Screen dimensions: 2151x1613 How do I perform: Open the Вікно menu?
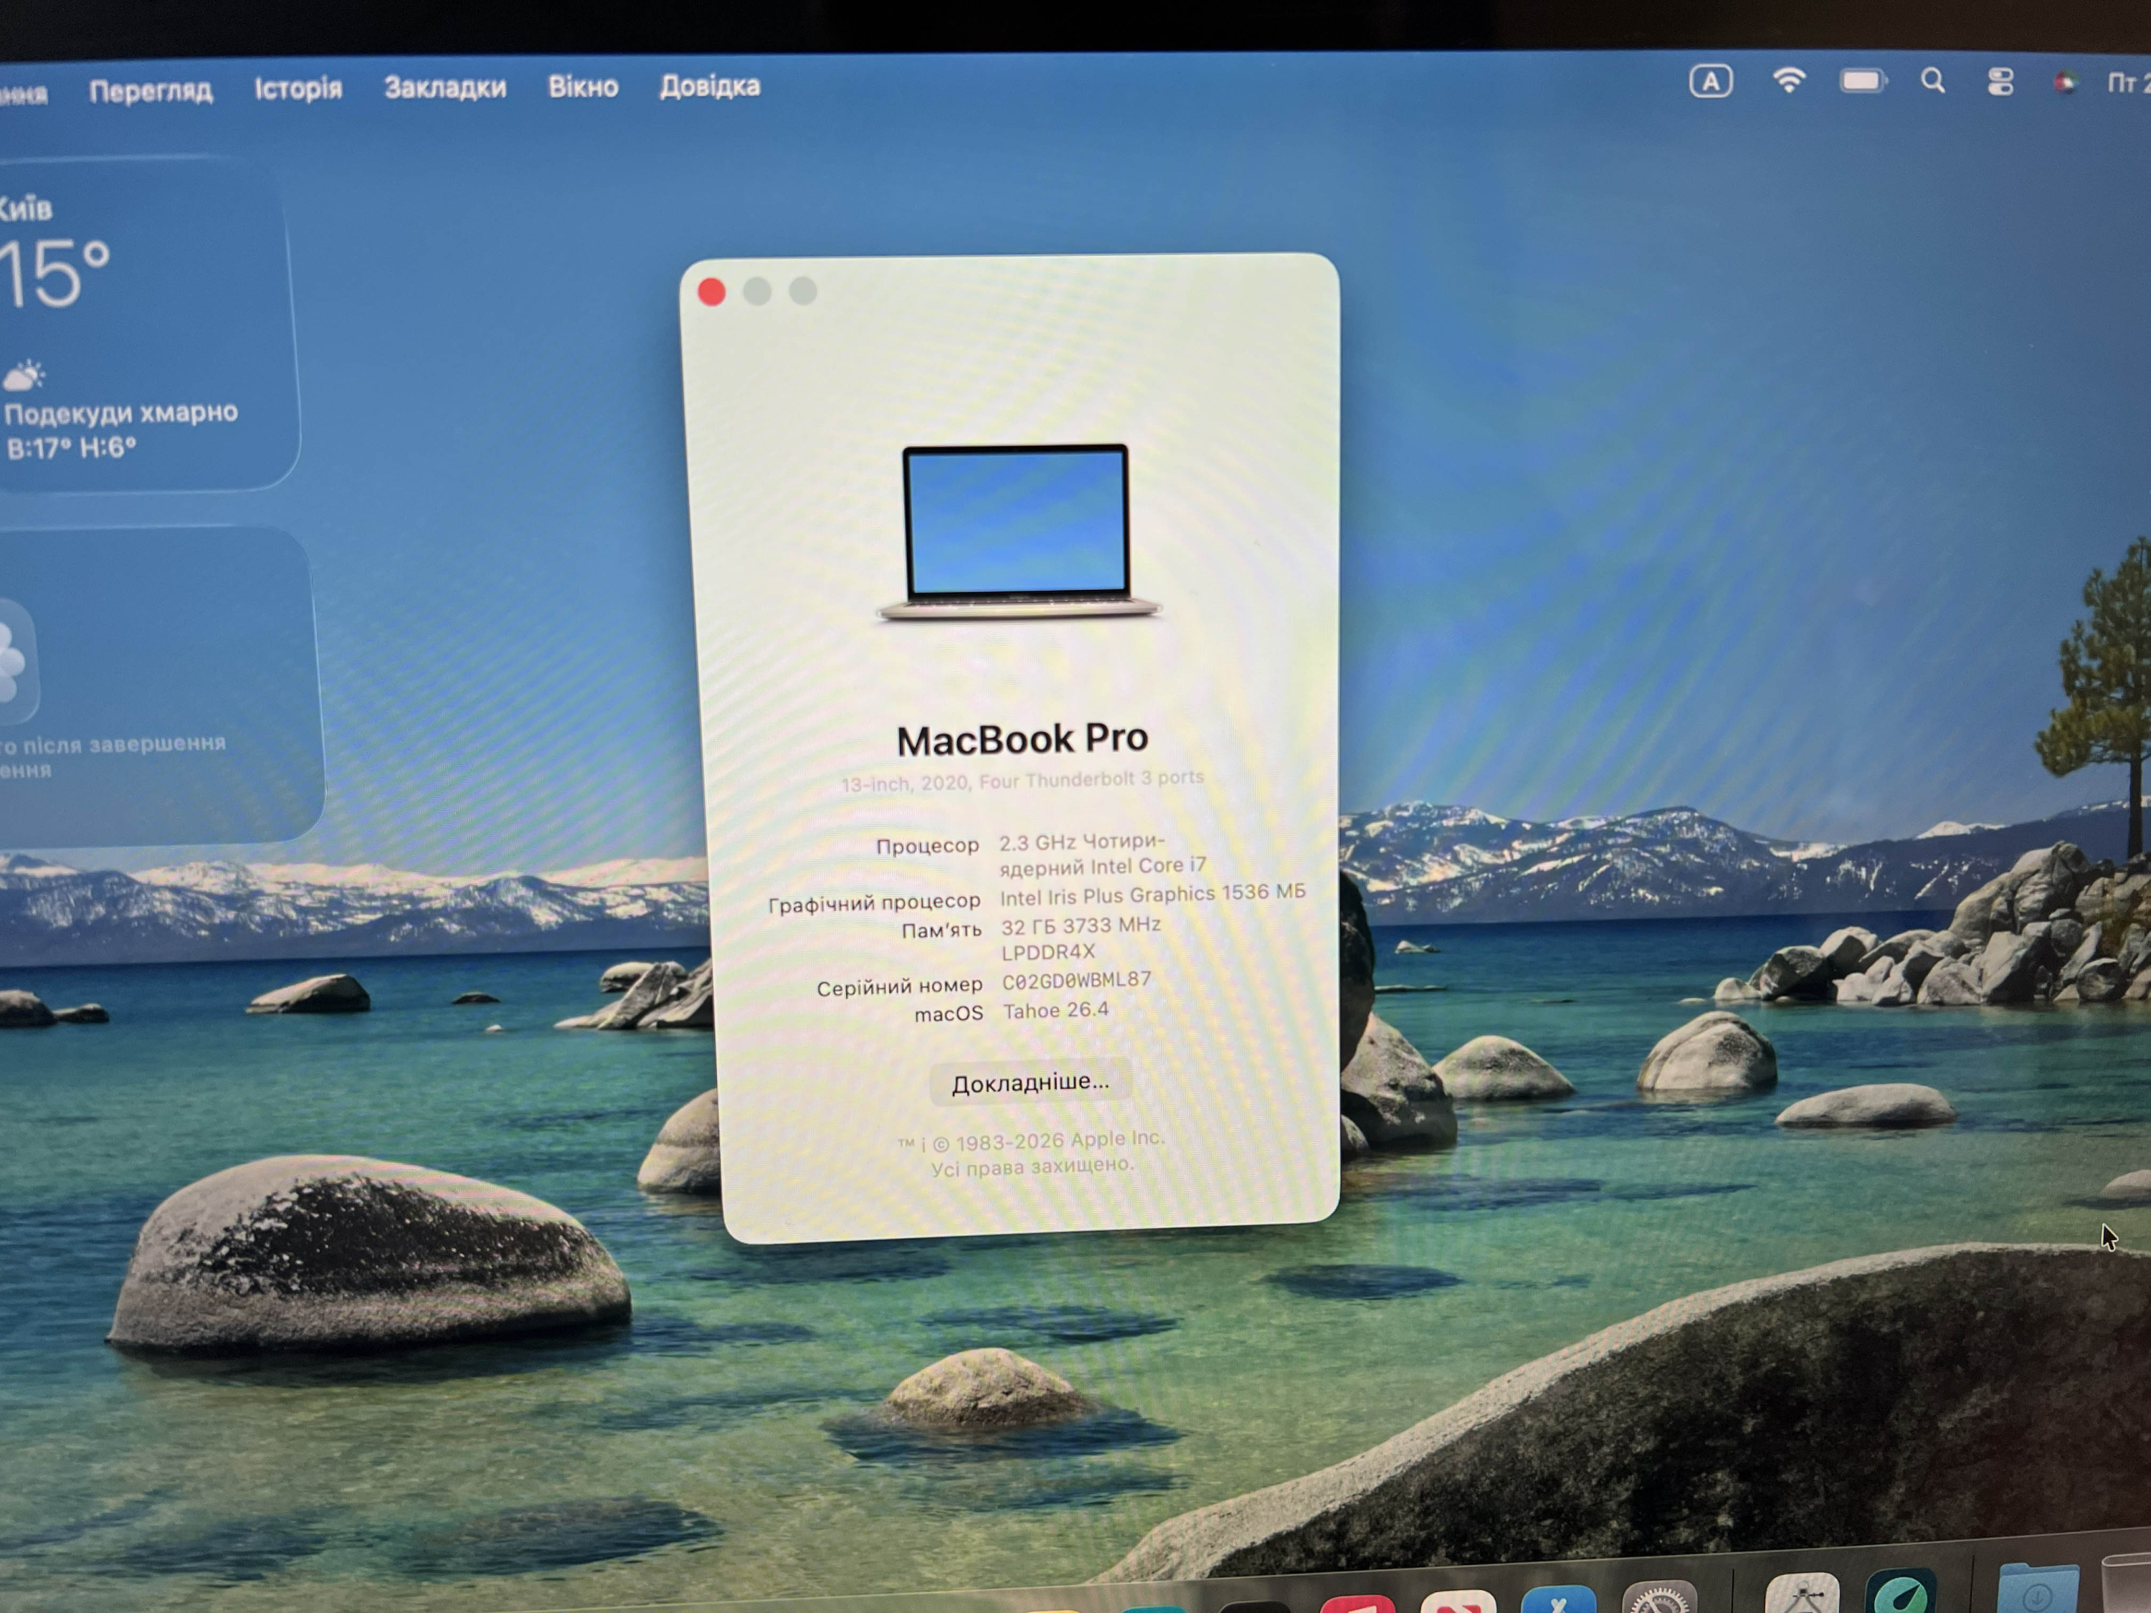coord(584,87)
